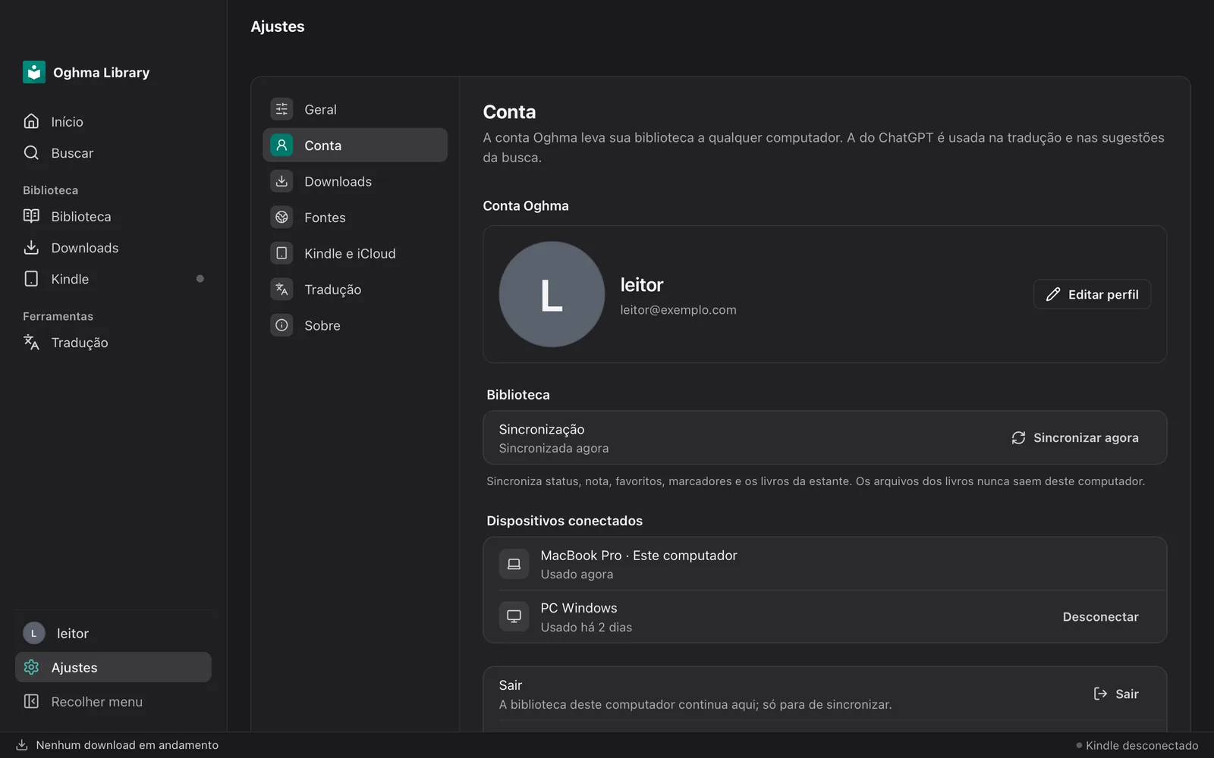Viewport: 1214px width, 758px height.
Task: Click the sidebar Downloads arrow icon
Action: [31, 248]
